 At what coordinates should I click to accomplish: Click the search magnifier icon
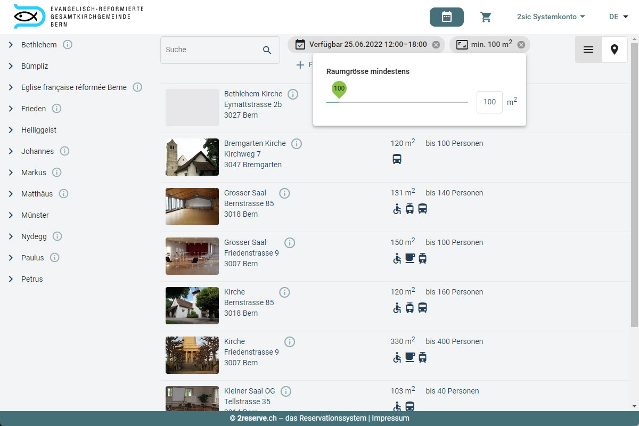click(267, 50)
